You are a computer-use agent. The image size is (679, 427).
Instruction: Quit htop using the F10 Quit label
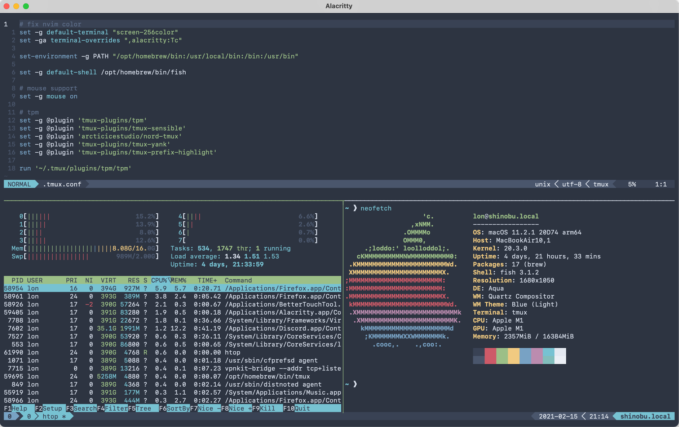(x=302, y=408)
